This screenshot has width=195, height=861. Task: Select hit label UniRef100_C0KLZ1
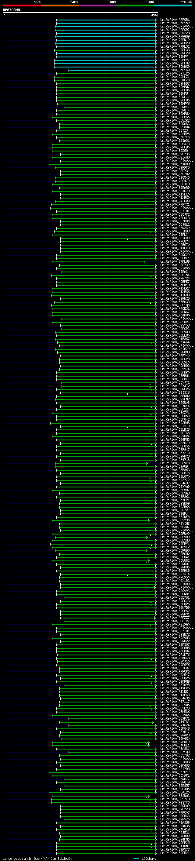pyautogui.click(x=175, y=77)
